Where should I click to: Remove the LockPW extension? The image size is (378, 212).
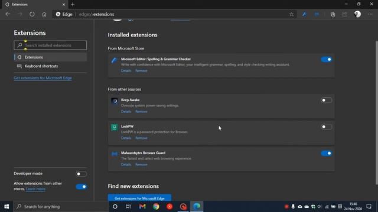(141, 138)
